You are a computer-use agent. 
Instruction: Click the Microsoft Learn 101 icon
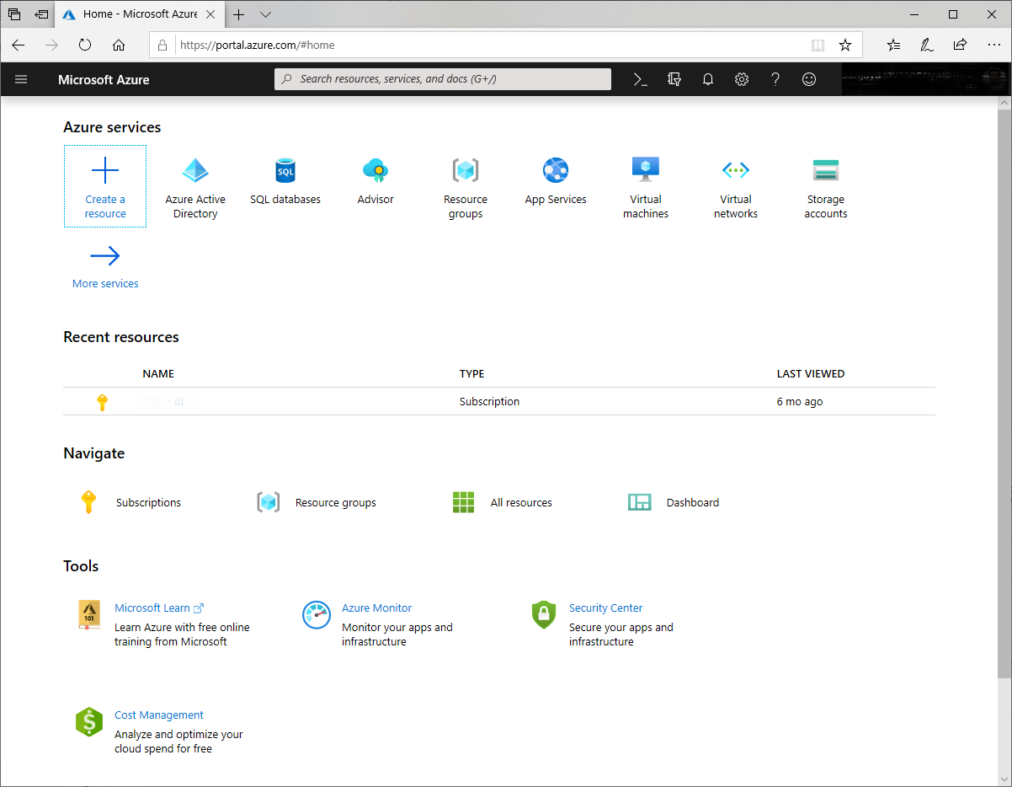coord(89,615)
